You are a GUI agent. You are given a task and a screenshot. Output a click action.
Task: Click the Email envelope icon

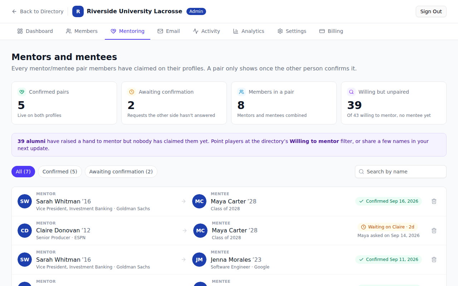pyautogui.click(x=160, y=31)
